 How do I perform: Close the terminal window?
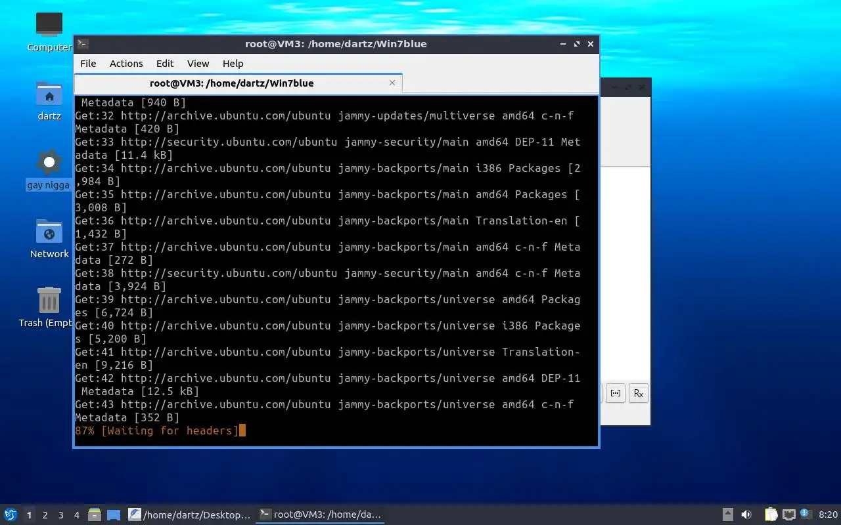coord(591,44)
